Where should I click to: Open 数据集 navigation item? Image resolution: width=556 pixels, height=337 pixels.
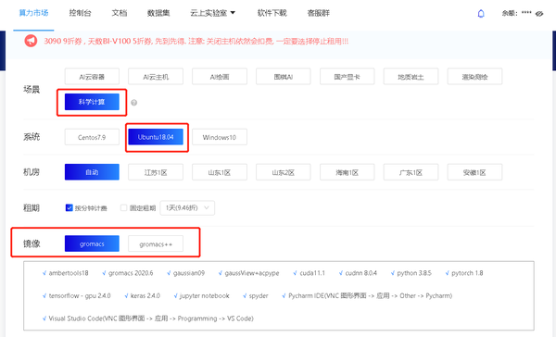(x=158, y=13)
